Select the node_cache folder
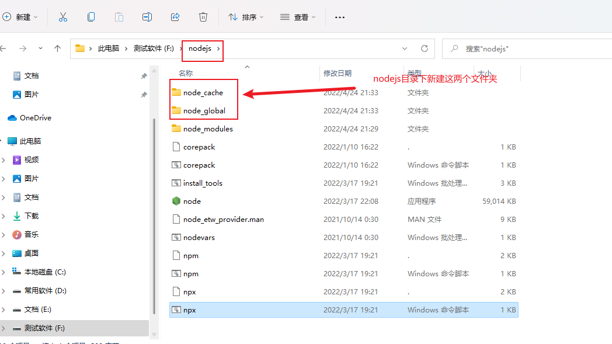 [203, 92]
